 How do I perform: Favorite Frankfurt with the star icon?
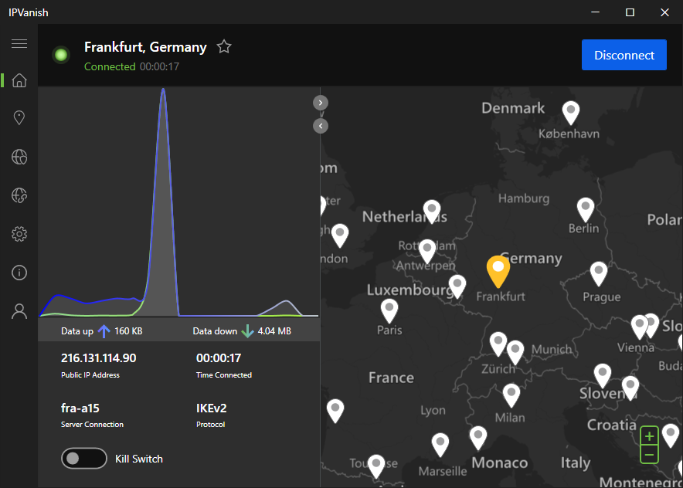[x=224, y=46]
